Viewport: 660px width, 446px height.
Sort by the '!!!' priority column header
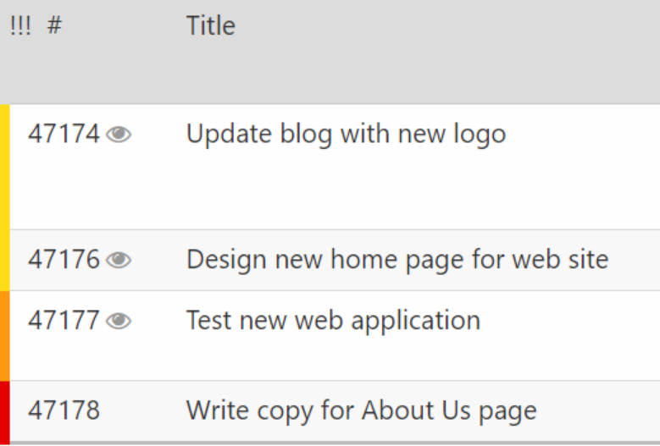(x=20, y=25)
